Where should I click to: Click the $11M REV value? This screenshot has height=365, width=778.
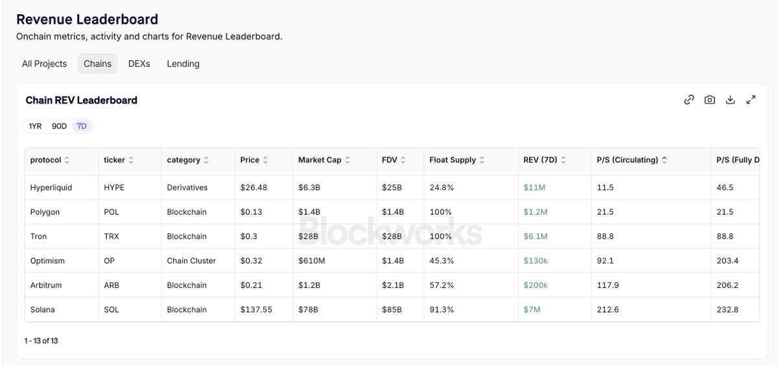coord(534,188)
